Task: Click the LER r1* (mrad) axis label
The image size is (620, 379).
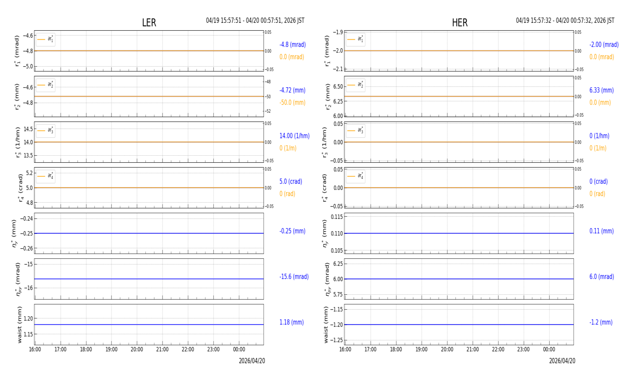Action: coord(18,51)
